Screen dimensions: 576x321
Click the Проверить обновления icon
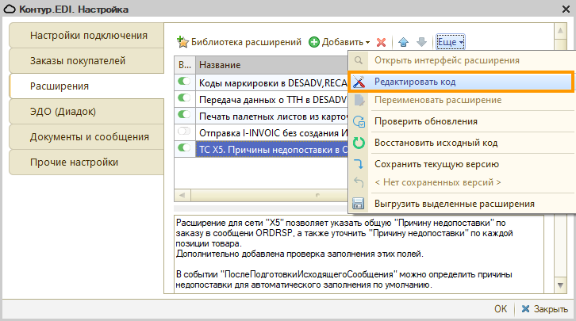(359, 122)
